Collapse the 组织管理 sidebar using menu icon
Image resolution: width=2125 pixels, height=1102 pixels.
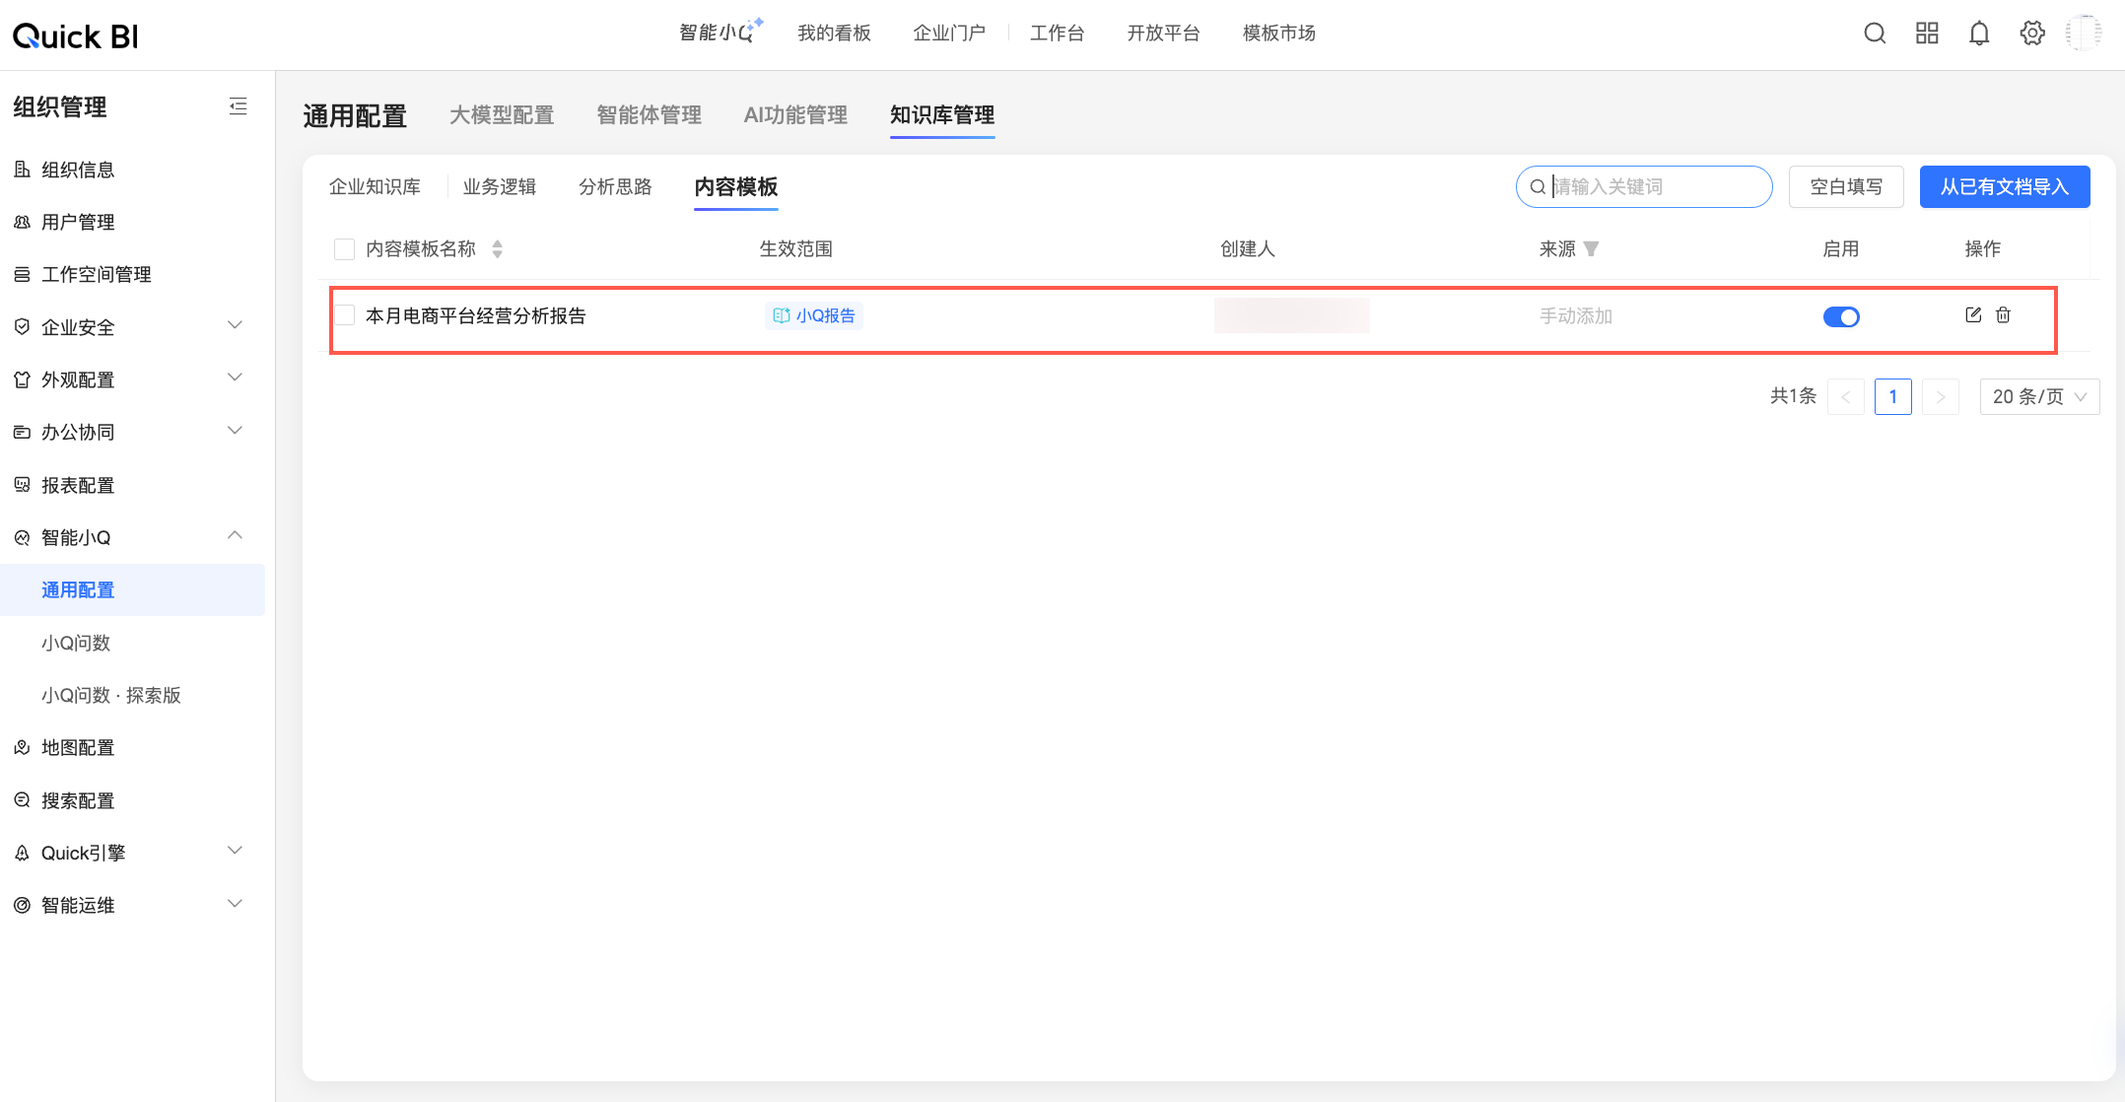click(x=238, y=106)
